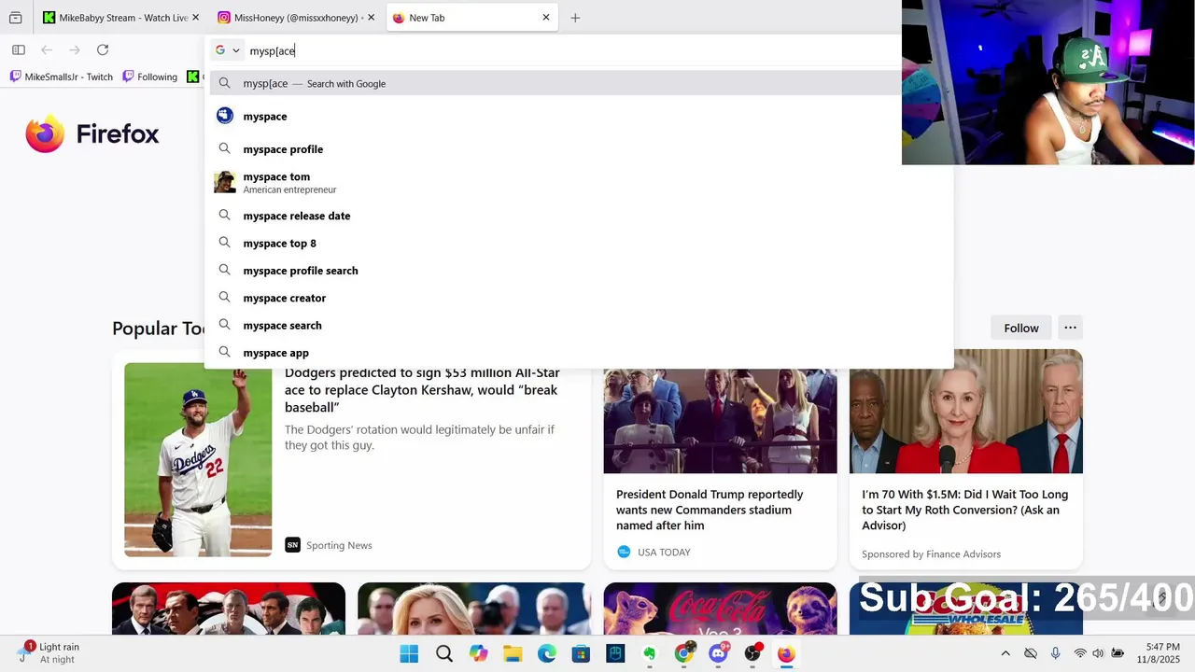Click the cloud sync-off tray icon
The width and height of the screenshot is (1195, 672).
pos(1031,653)
